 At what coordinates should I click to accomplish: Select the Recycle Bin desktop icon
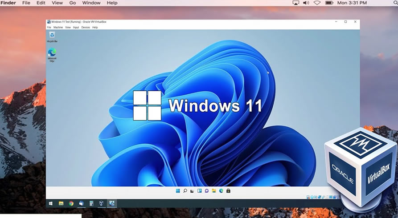click(52, 37)
